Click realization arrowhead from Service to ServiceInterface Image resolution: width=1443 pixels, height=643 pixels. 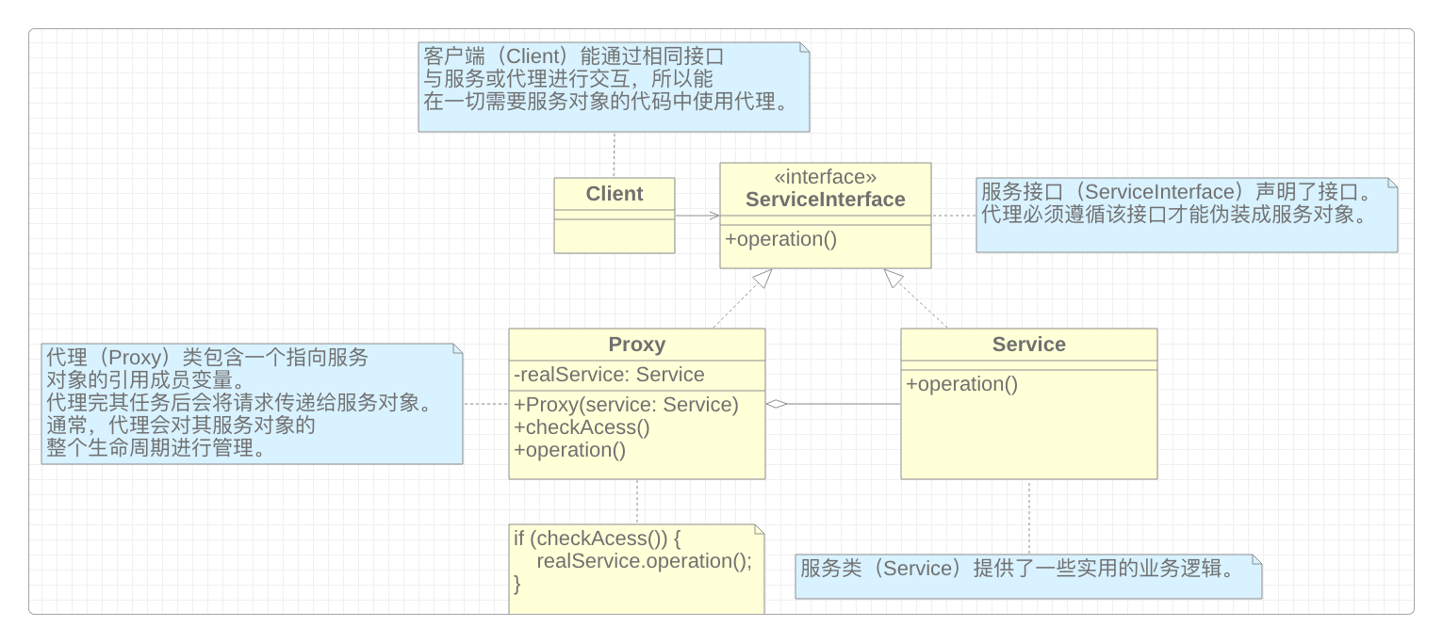[893, 278]
